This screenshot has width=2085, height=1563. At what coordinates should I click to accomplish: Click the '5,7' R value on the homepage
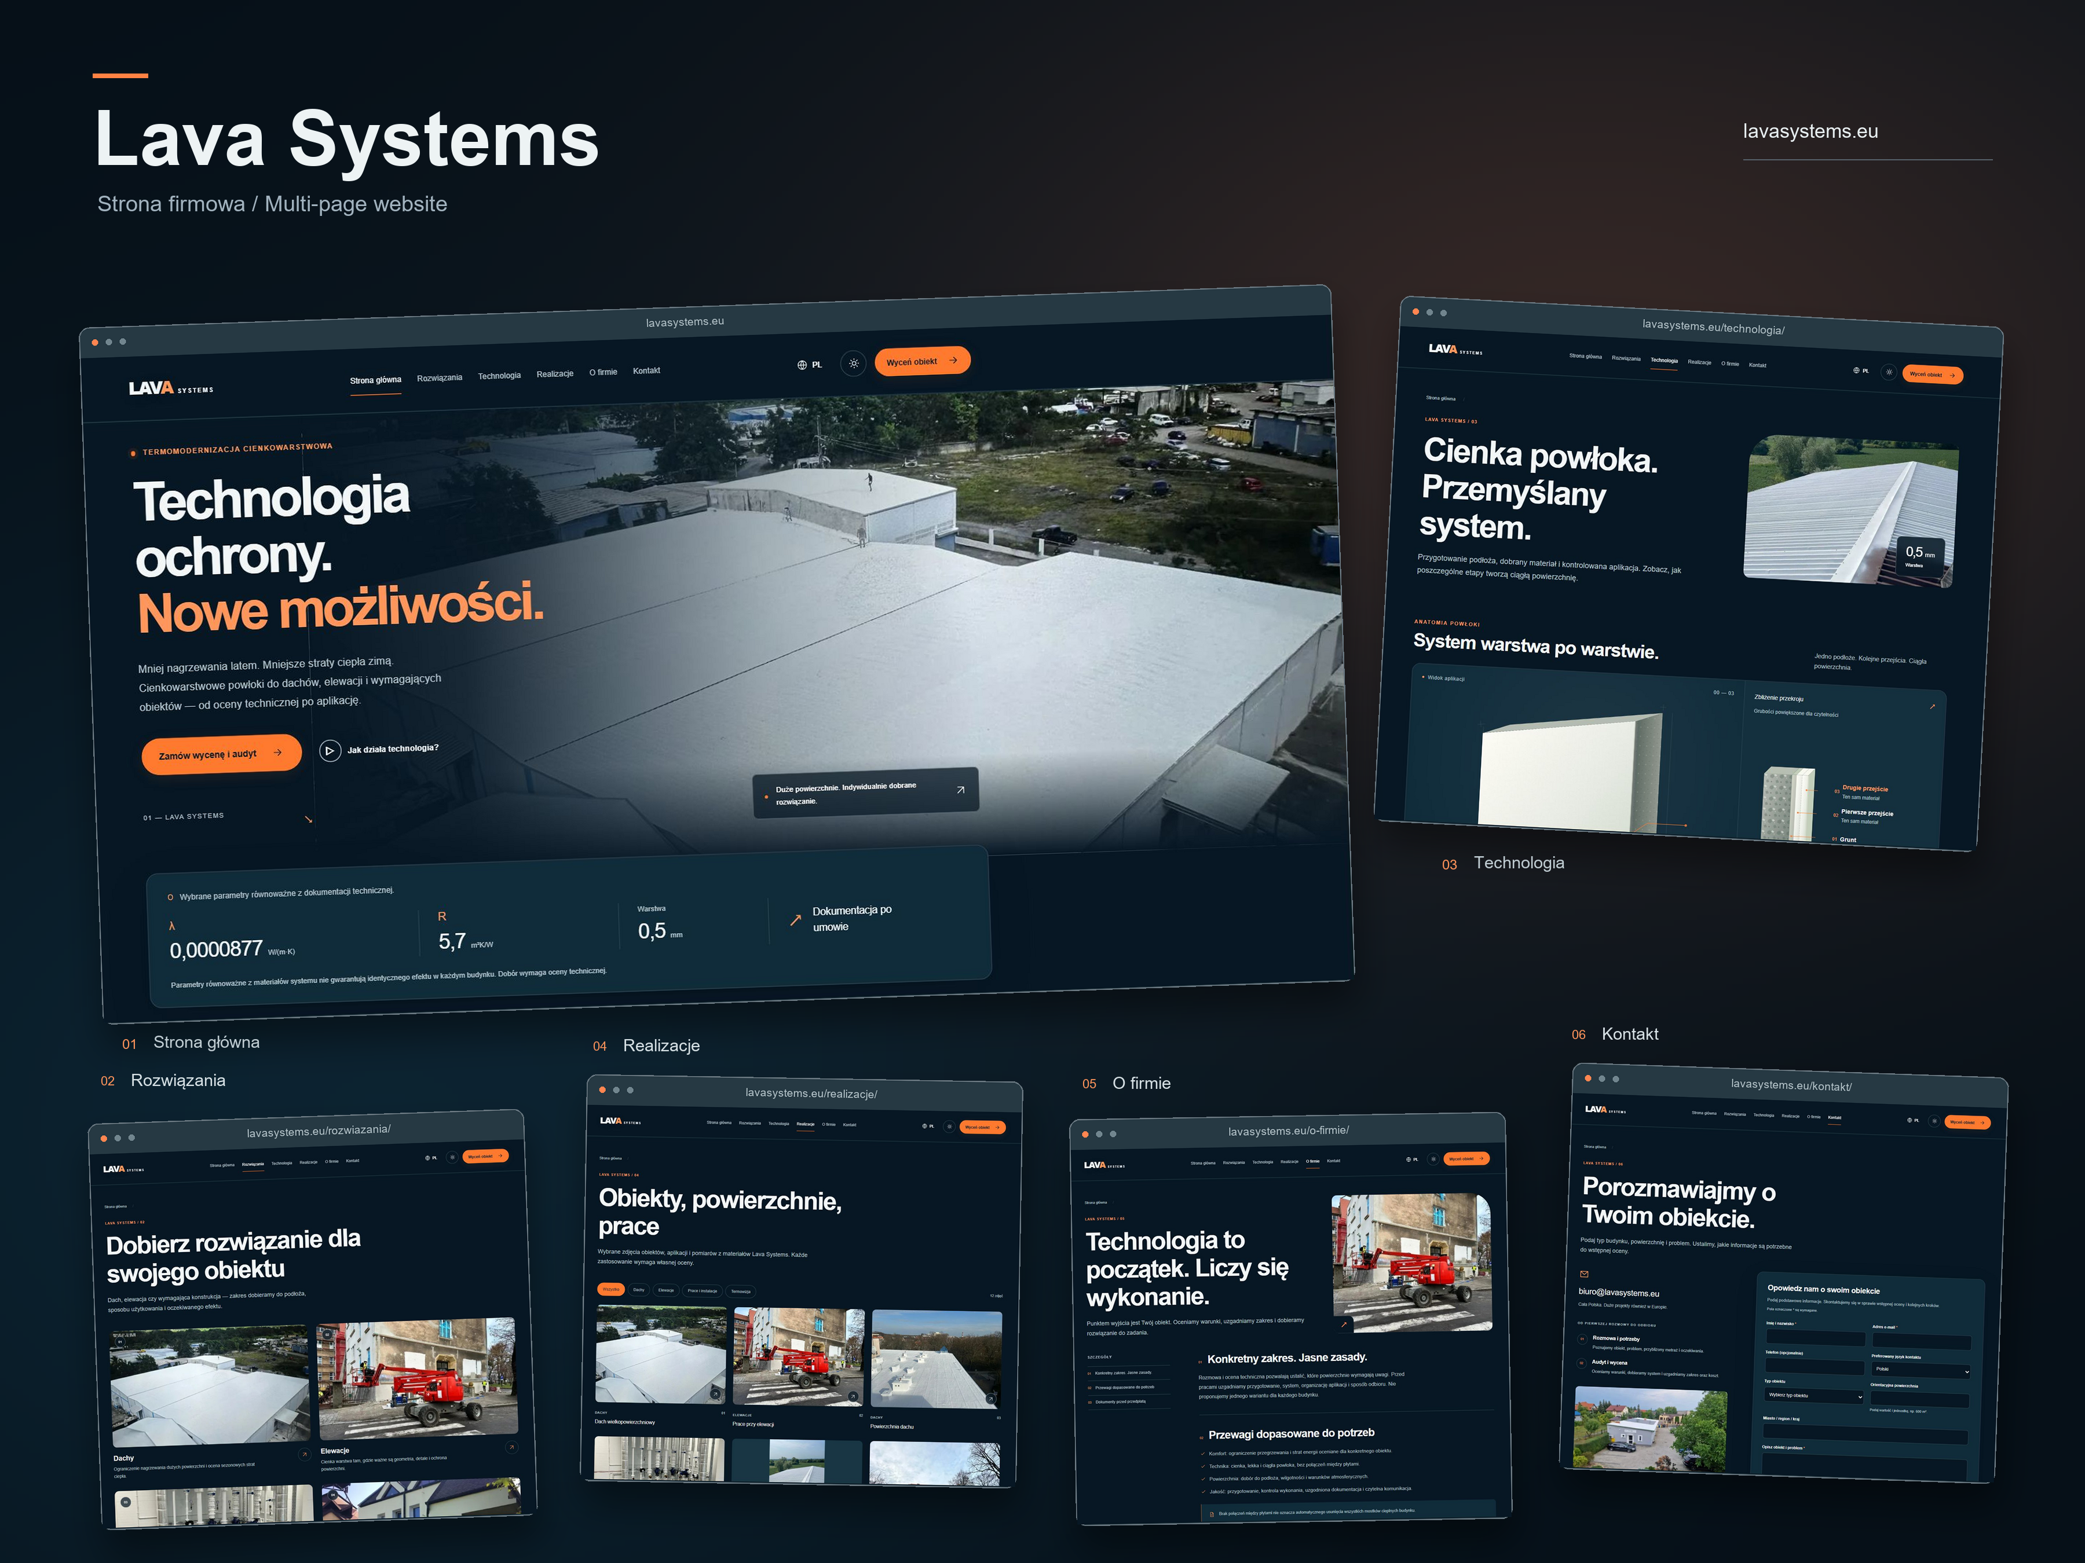coord(452,941)
